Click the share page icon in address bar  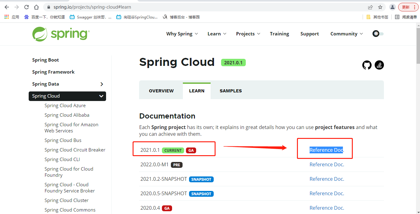click(x=370, y=7)
